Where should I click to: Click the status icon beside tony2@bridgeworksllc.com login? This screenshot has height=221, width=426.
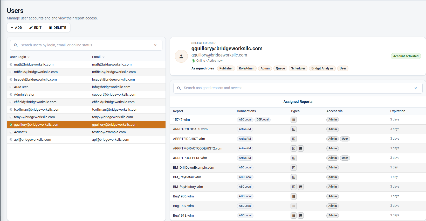point(11,117)
